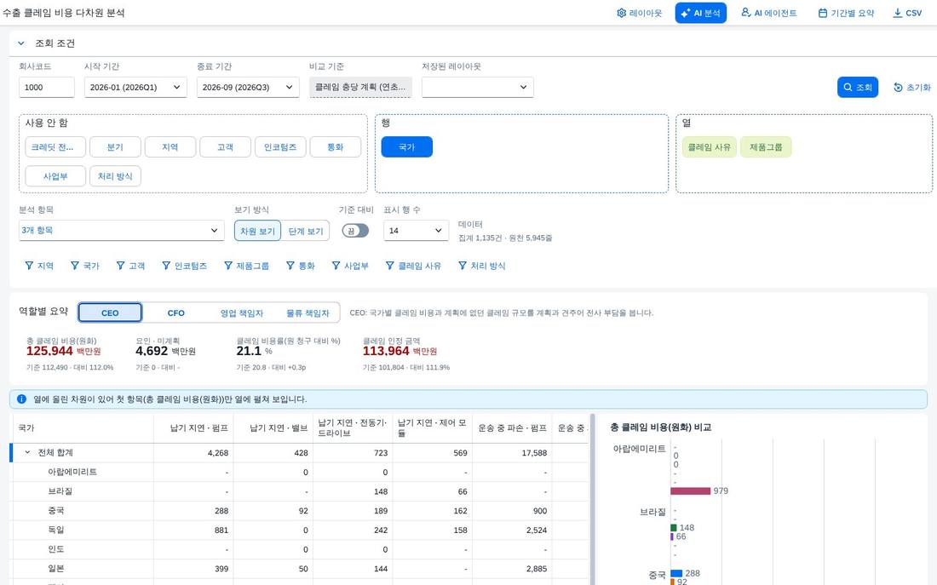
Task: Select the unused 지역 dimension chip
Action: click(x=170, y=147)
